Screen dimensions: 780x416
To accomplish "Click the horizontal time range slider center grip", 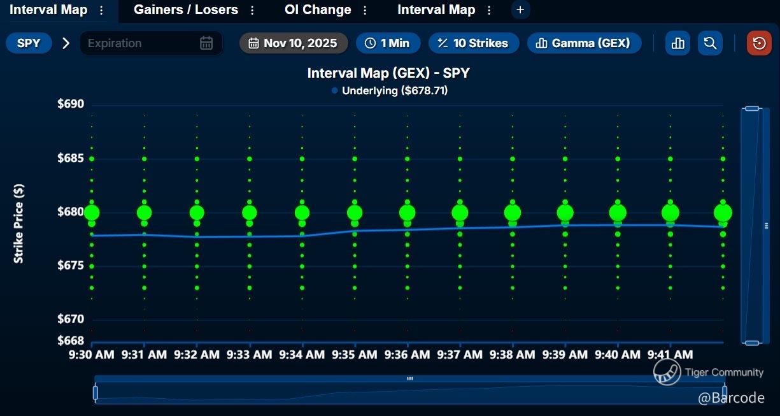I will pyautogui.click(x=410, y=378).
